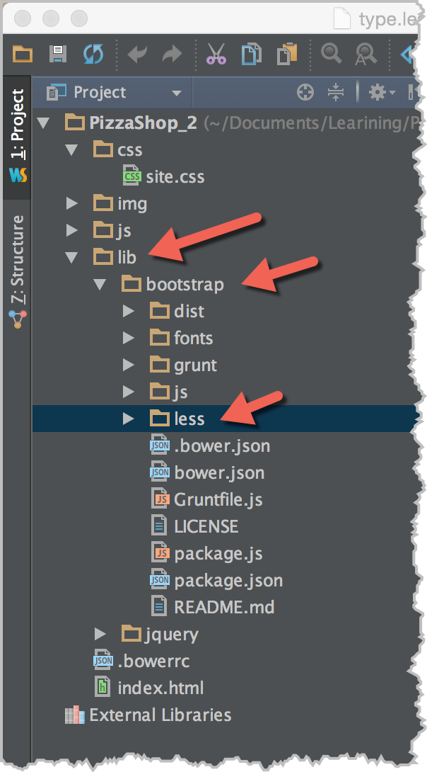The image size is (427, 772).
Task: Click the Replace magnifier icon
Action: [x=366, y=54]
